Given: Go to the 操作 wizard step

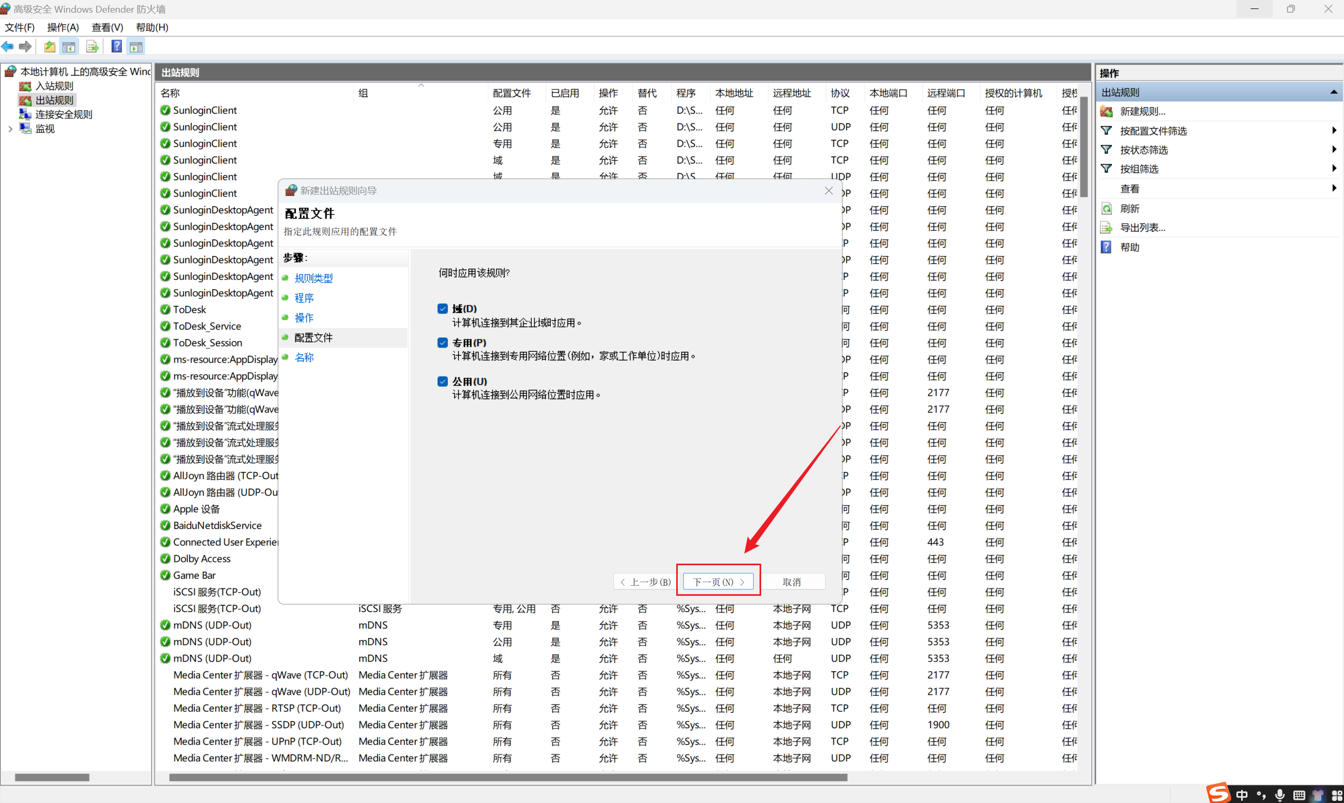Looking at the screenshot, I should click(x=304, y=317).
